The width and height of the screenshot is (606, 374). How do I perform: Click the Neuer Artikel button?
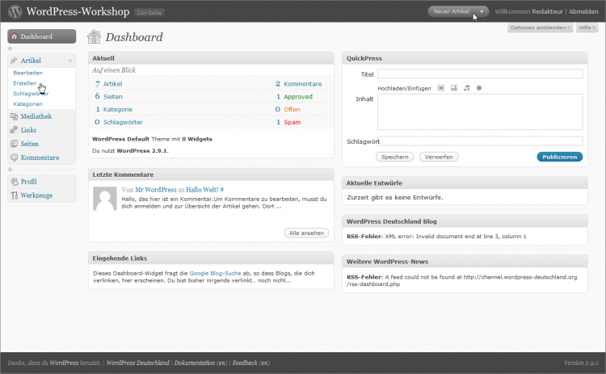452,11
